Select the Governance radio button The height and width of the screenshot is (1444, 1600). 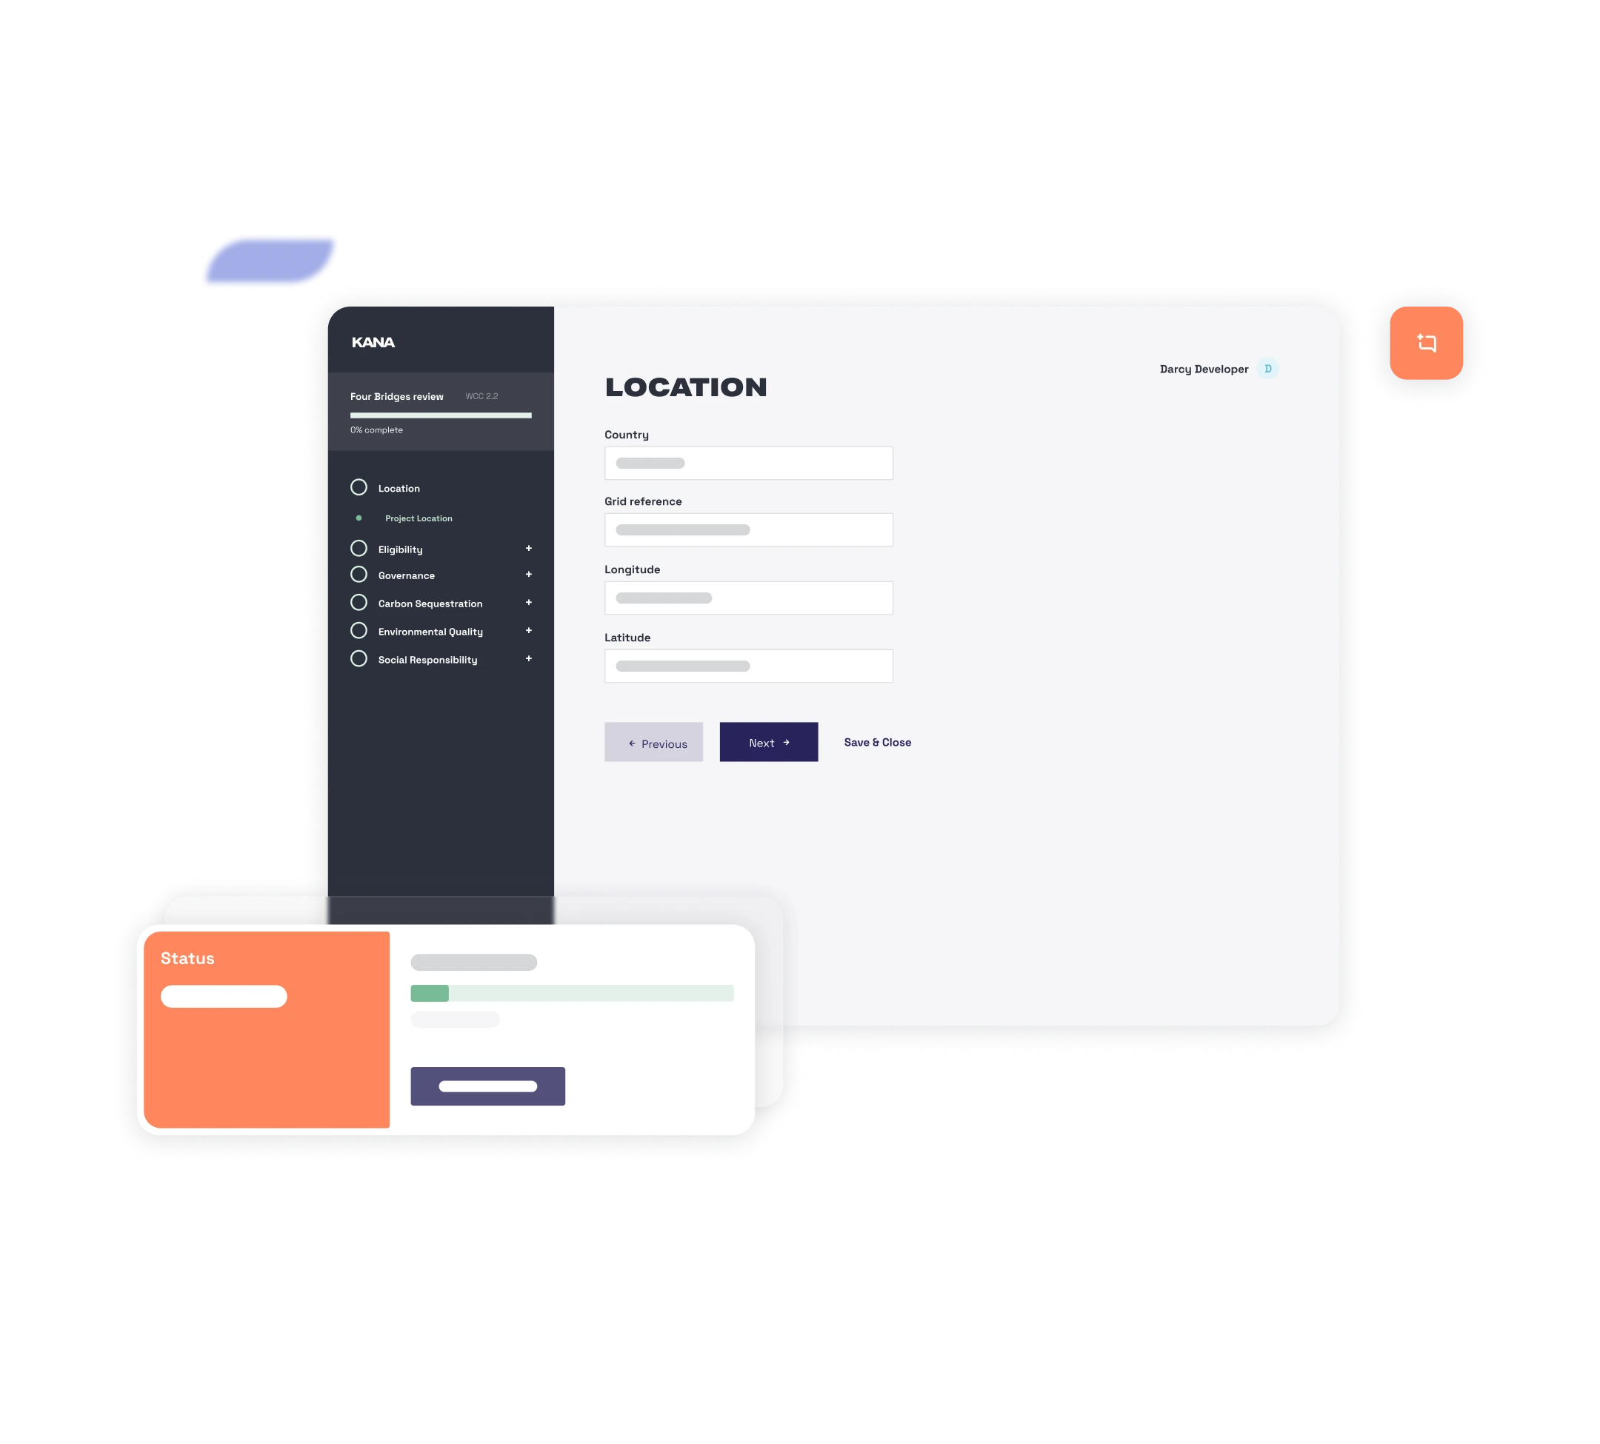pos(359,573)
